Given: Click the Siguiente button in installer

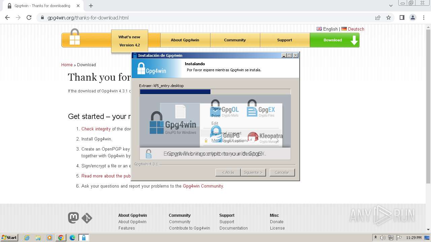Looking at the screenshot, I should tap(253, 172).
